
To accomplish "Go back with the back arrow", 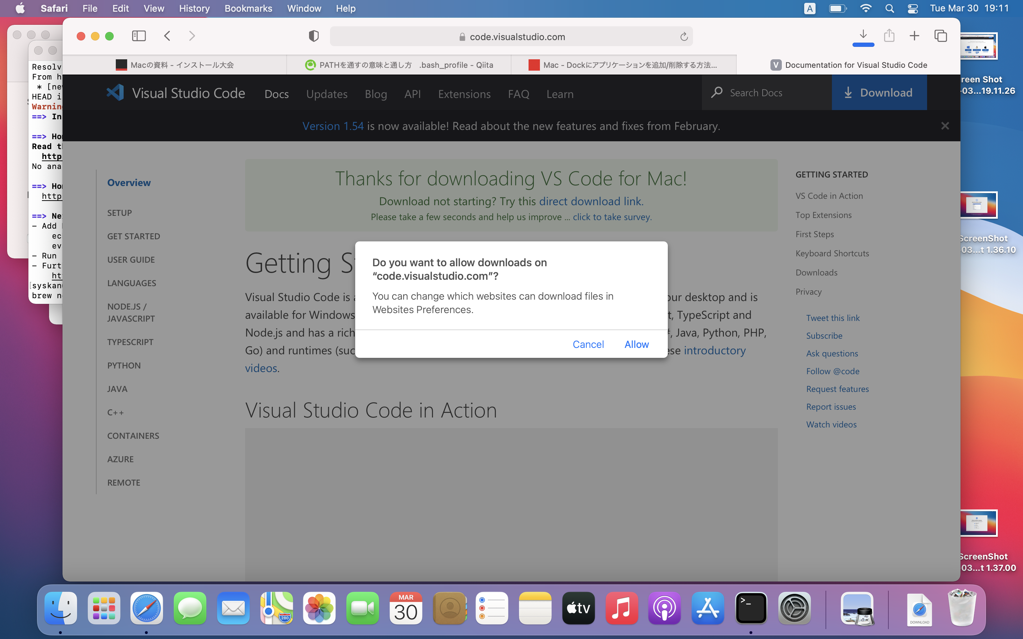I will click(x=167, y=36).
